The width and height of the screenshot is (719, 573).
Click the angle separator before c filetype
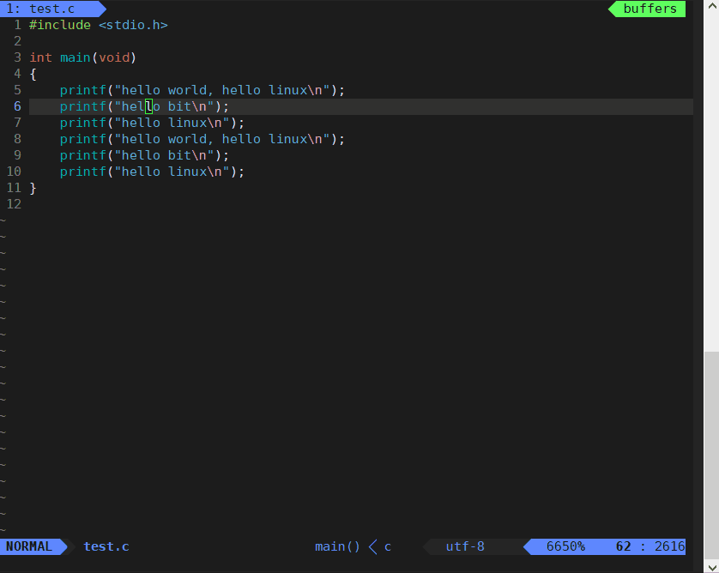(372, 546)
